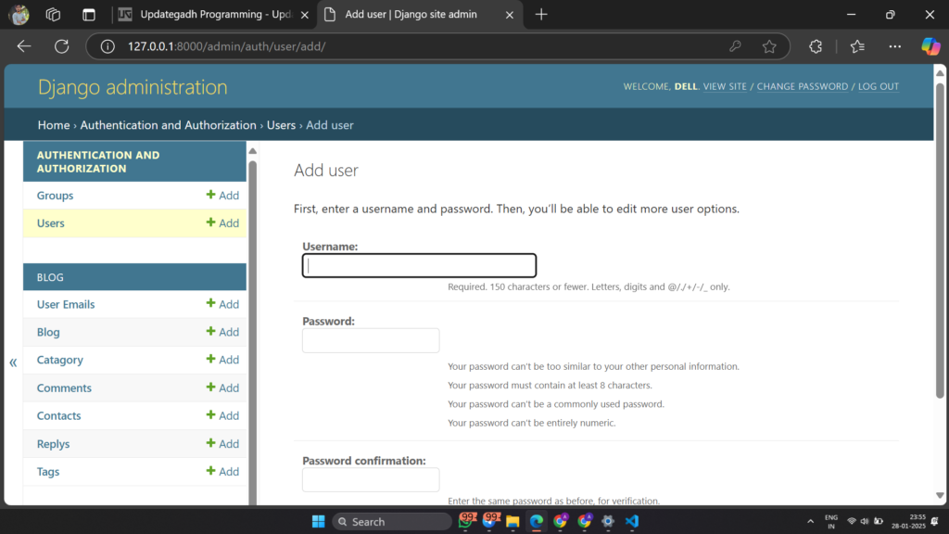949x534 pixels.
Task: Open File Explorer from taskbar
Action: 512,521
